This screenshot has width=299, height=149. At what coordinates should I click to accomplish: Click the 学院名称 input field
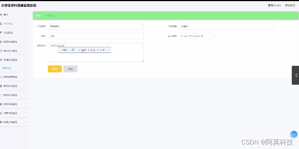click(96, 26)
